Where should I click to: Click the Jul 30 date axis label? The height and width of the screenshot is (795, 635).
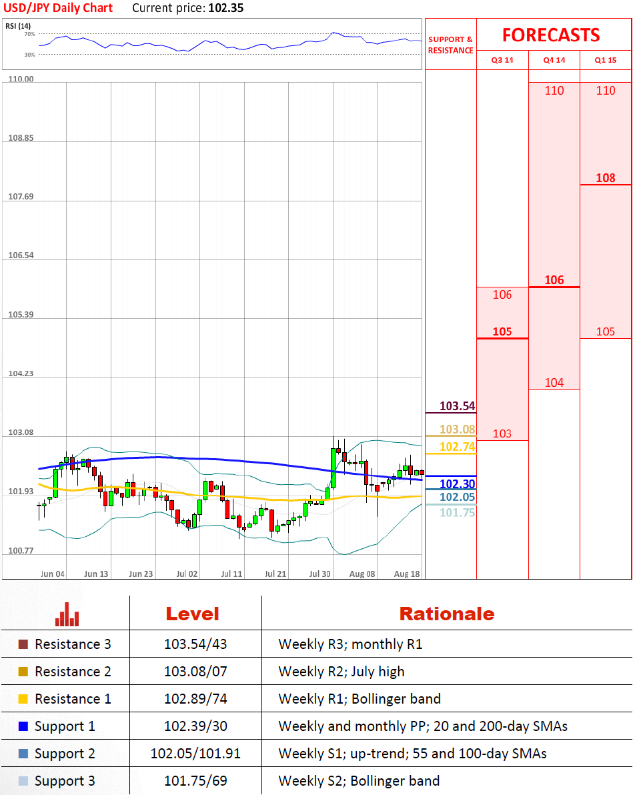click(x=320, y=574)
